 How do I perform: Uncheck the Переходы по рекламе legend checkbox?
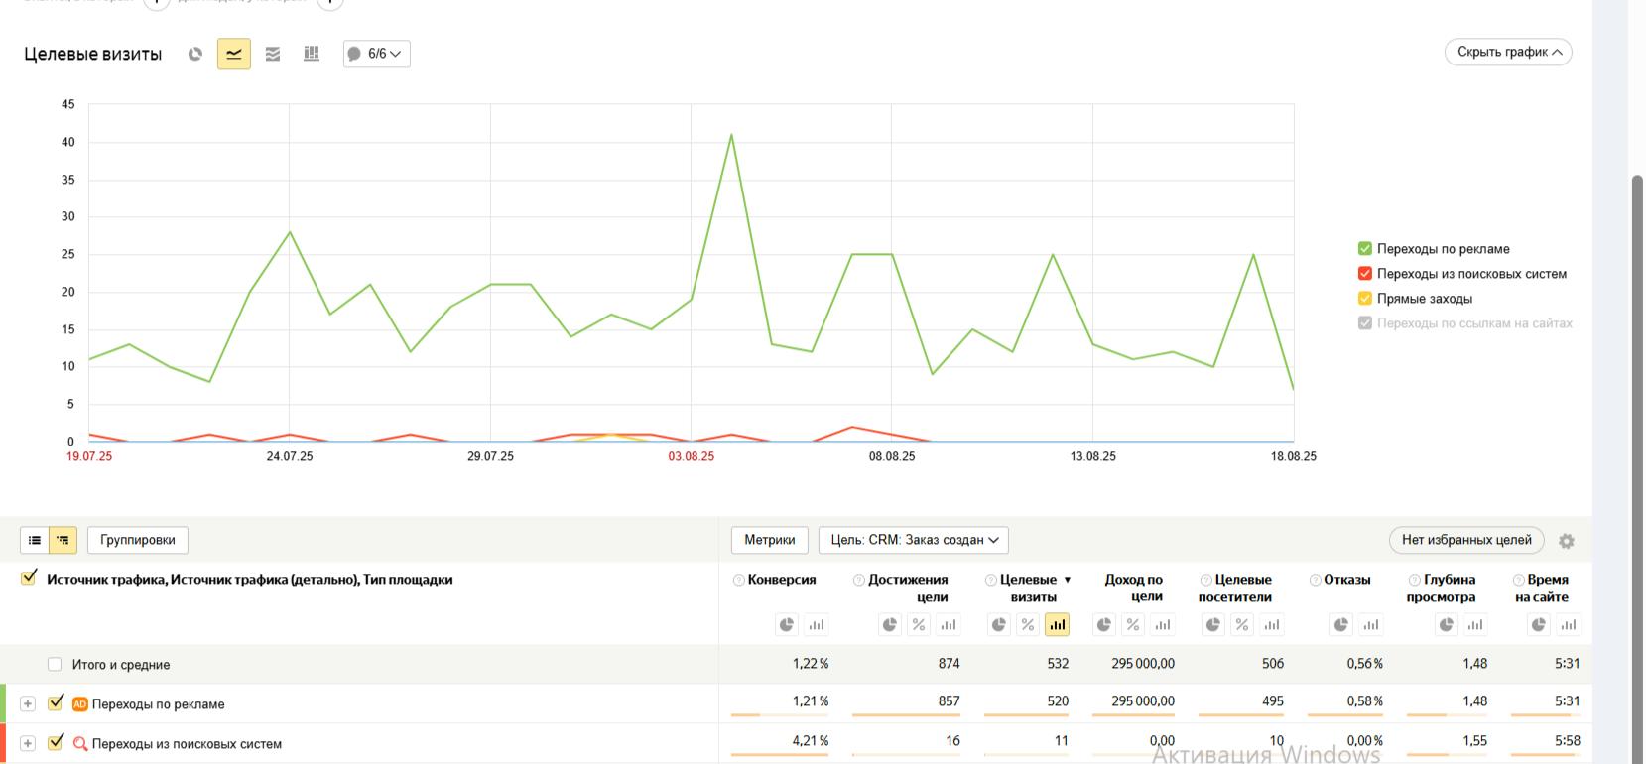pos(1365,248)
